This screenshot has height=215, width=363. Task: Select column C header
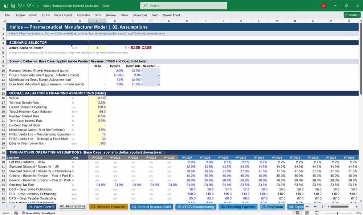pos(97,21)
